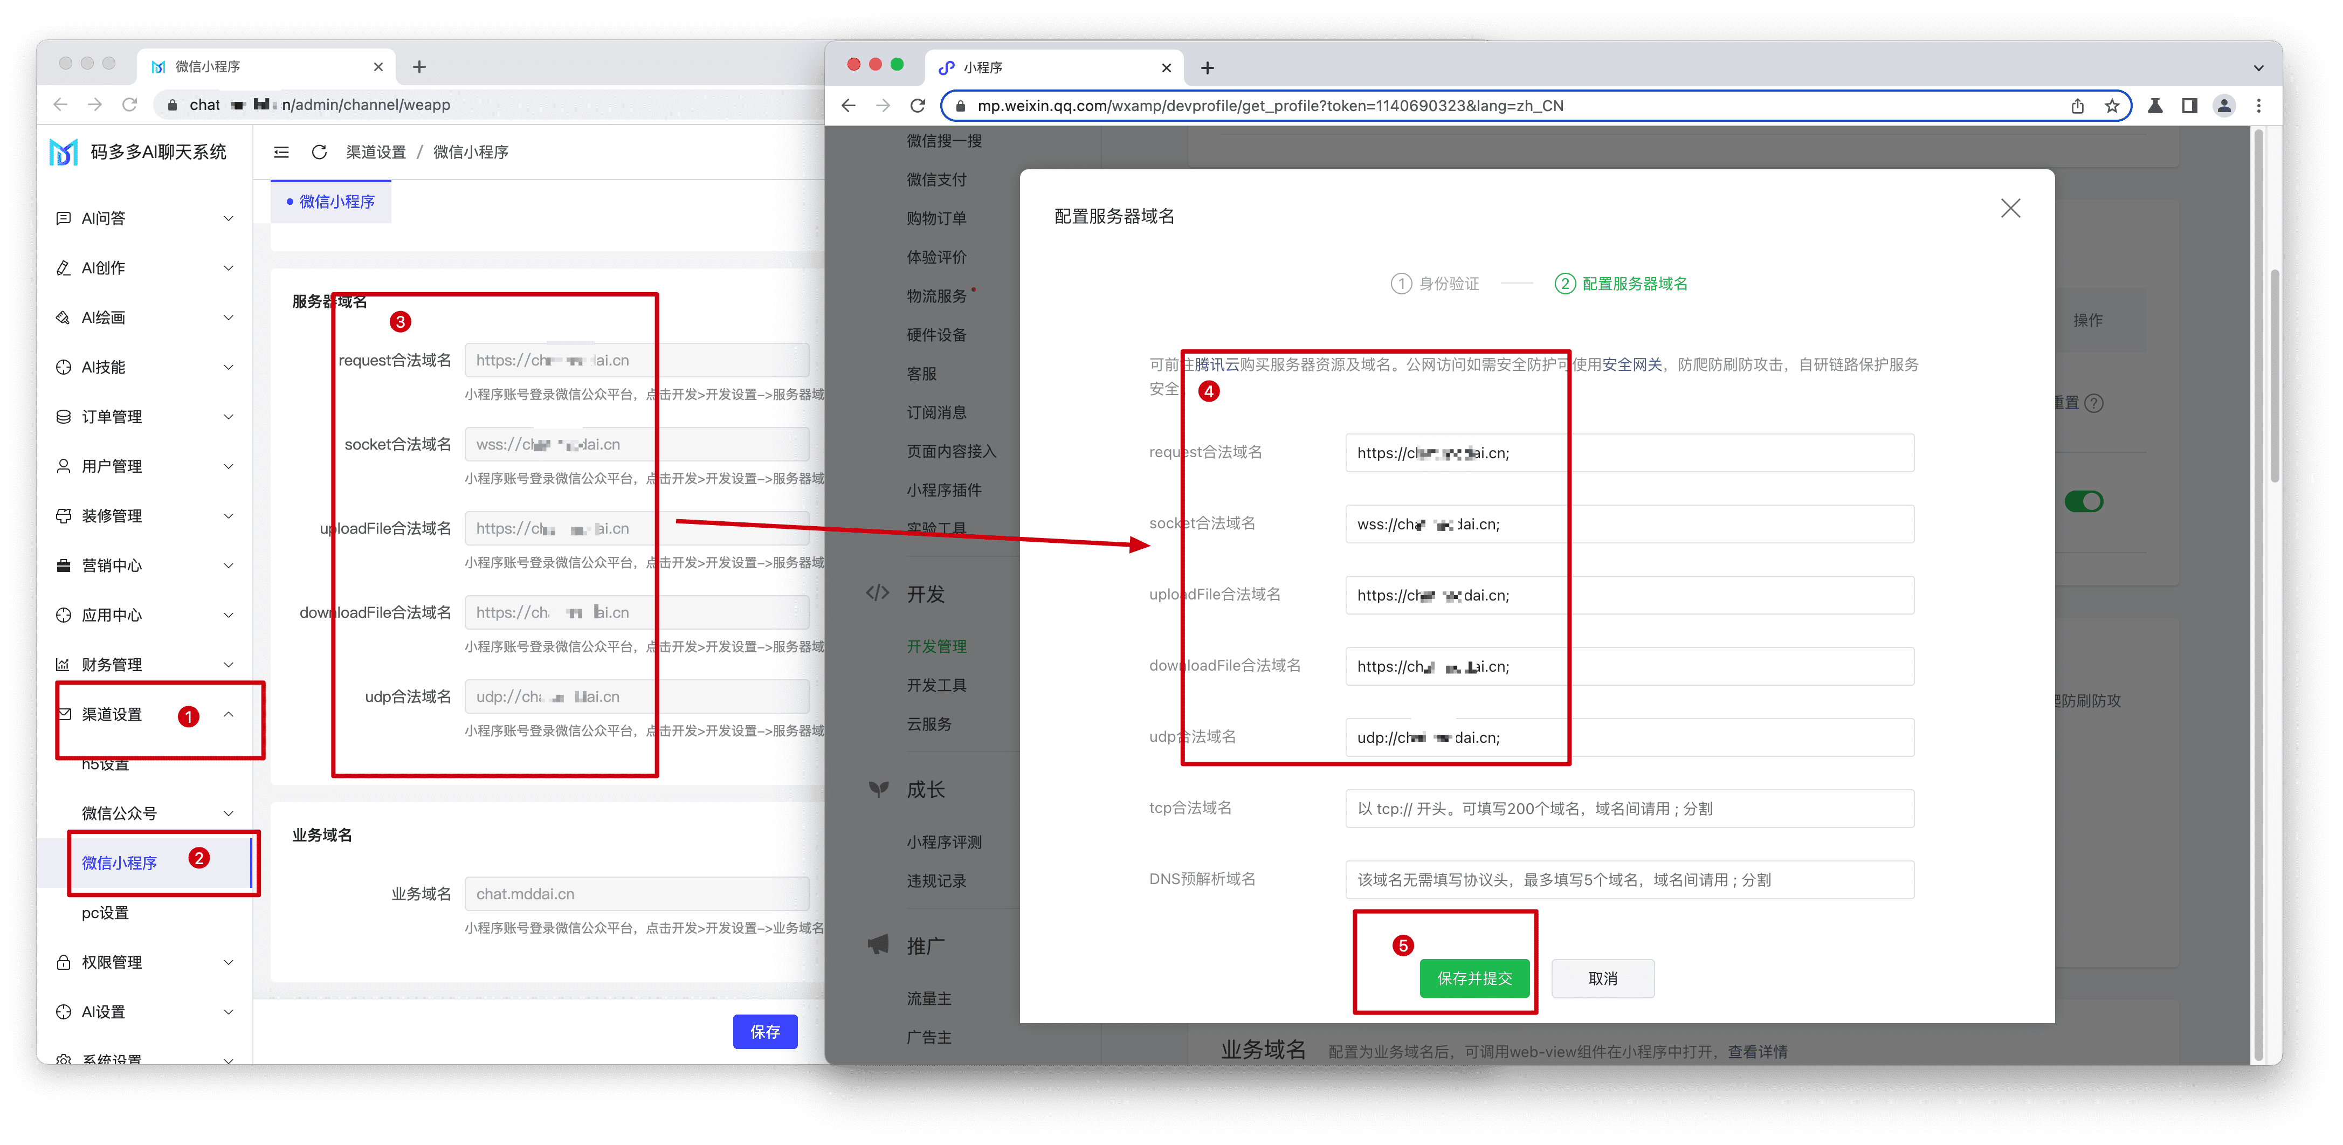The image size is (2343, 1145).
Task: Expand the AI绘画 menu
Action: [144, 318]
